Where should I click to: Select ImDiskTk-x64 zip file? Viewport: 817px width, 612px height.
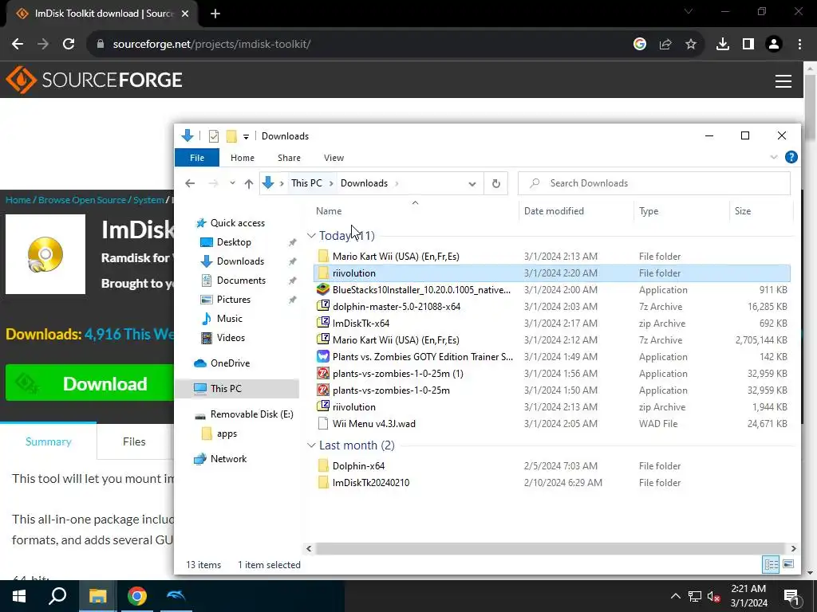361,324
